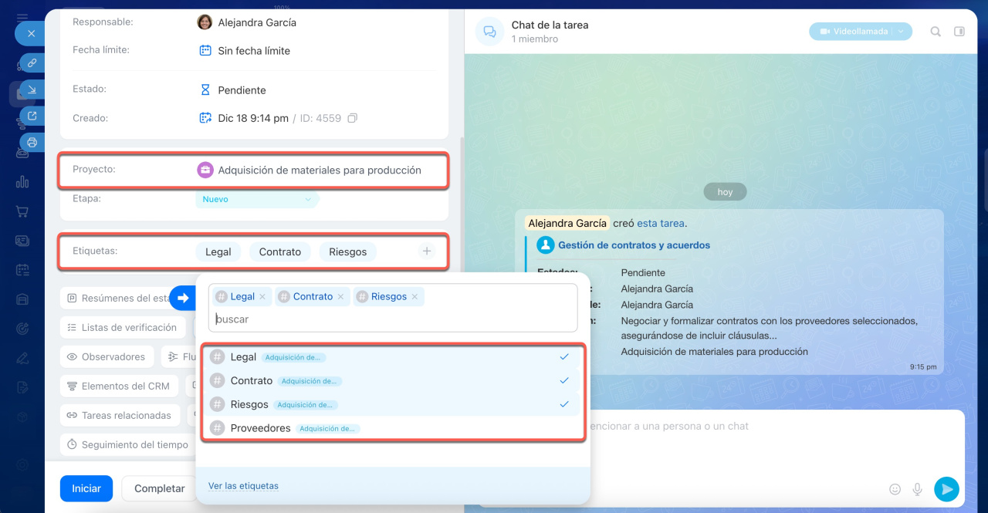Open the Etapa Nuevo dropdown
The image size is (988, 513).
pos(257,199)
